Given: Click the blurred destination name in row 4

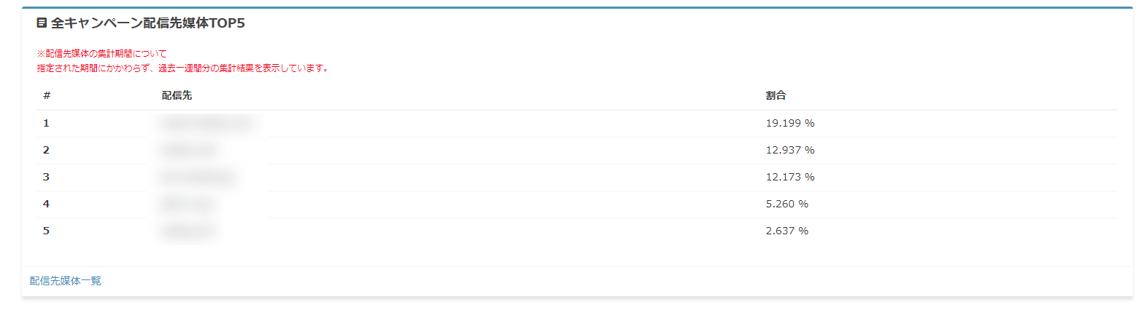Looking at the screenshot, I should pos(188,204).
